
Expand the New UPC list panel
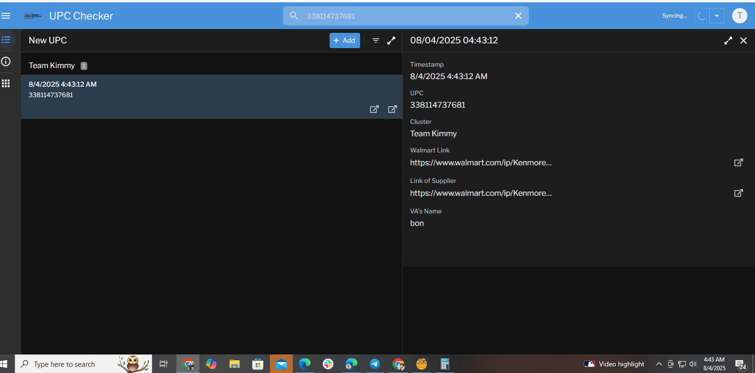click(x=391, y=40)
